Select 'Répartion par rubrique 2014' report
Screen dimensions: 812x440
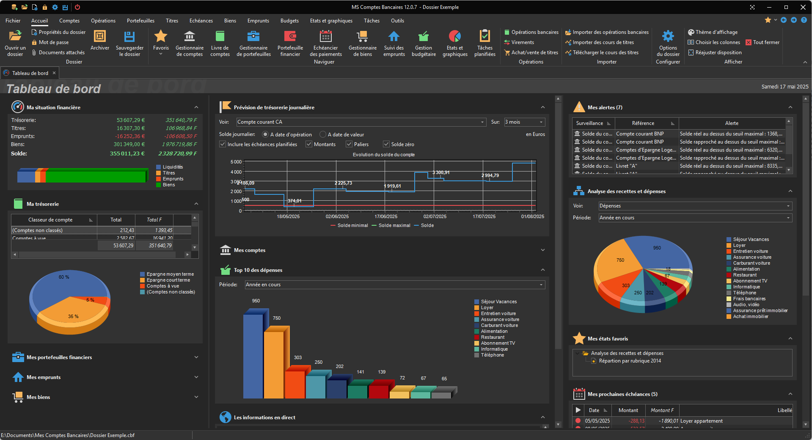630,361
